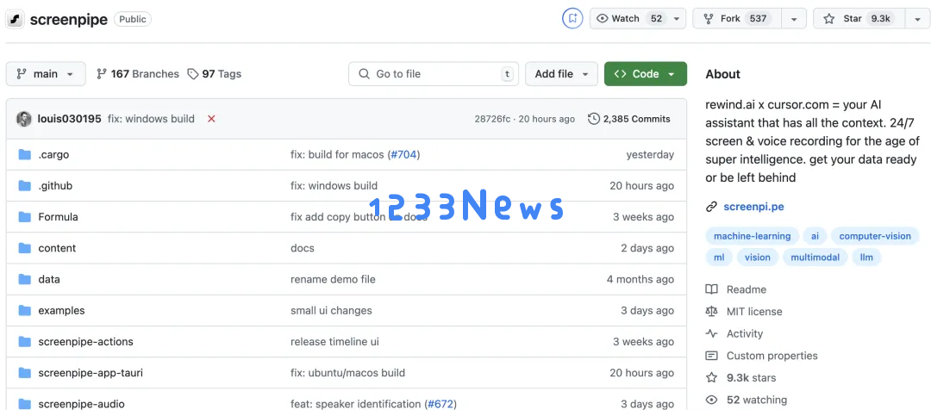Click the screenpipe-audio folder icon
Screen dimensions: 931x410
coord(24,404)
